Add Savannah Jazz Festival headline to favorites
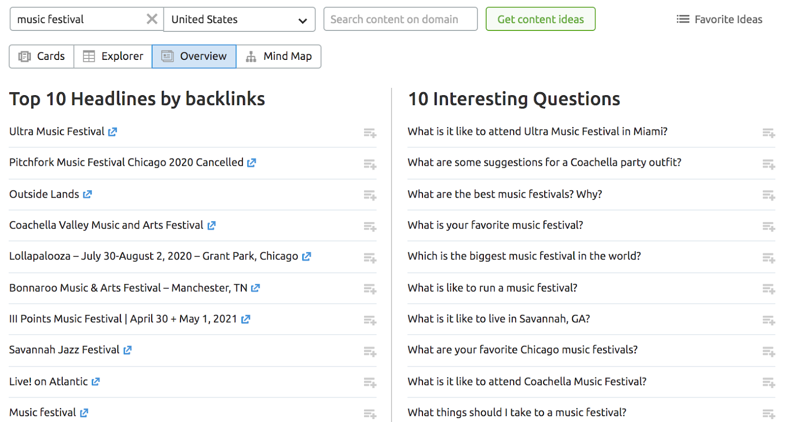Image resolution: width=785 pixels, height=422 pixels. 370,351
